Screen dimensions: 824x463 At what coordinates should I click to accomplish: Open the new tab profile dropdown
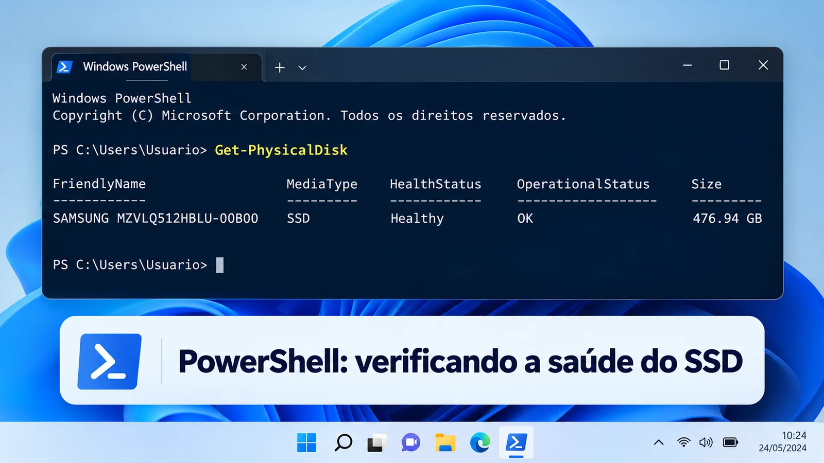point(302,68)
